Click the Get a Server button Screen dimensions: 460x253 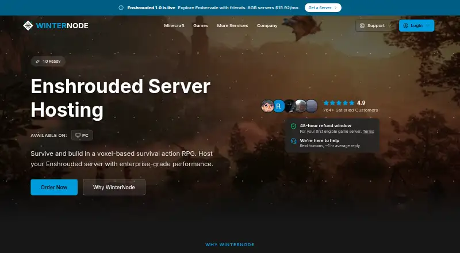click(323, 7)
